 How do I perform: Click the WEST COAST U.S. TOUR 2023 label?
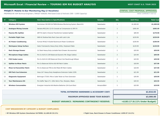[x=142, y=4]
